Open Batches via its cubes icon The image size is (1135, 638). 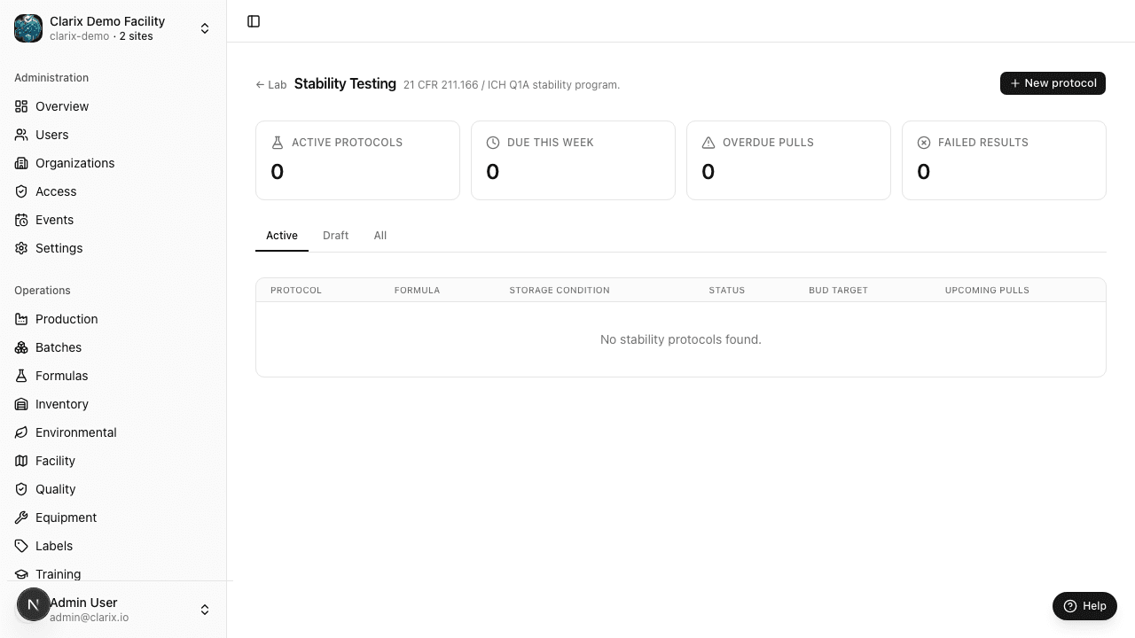[21, 347]
